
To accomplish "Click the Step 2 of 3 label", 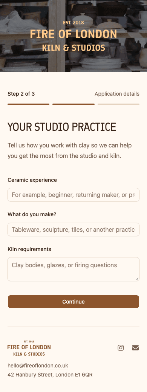I will [21, 94].
